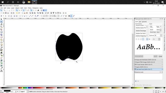Toggle show path outline button
Viewport: 166px width, 93px height.
pyautogui.click(x=74, y=16)
